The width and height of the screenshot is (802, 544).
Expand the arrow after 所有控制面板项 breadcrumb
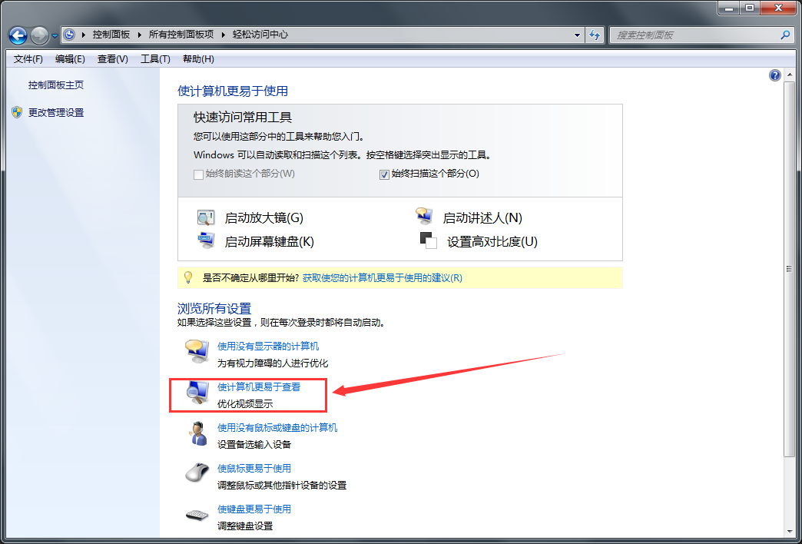223,35
